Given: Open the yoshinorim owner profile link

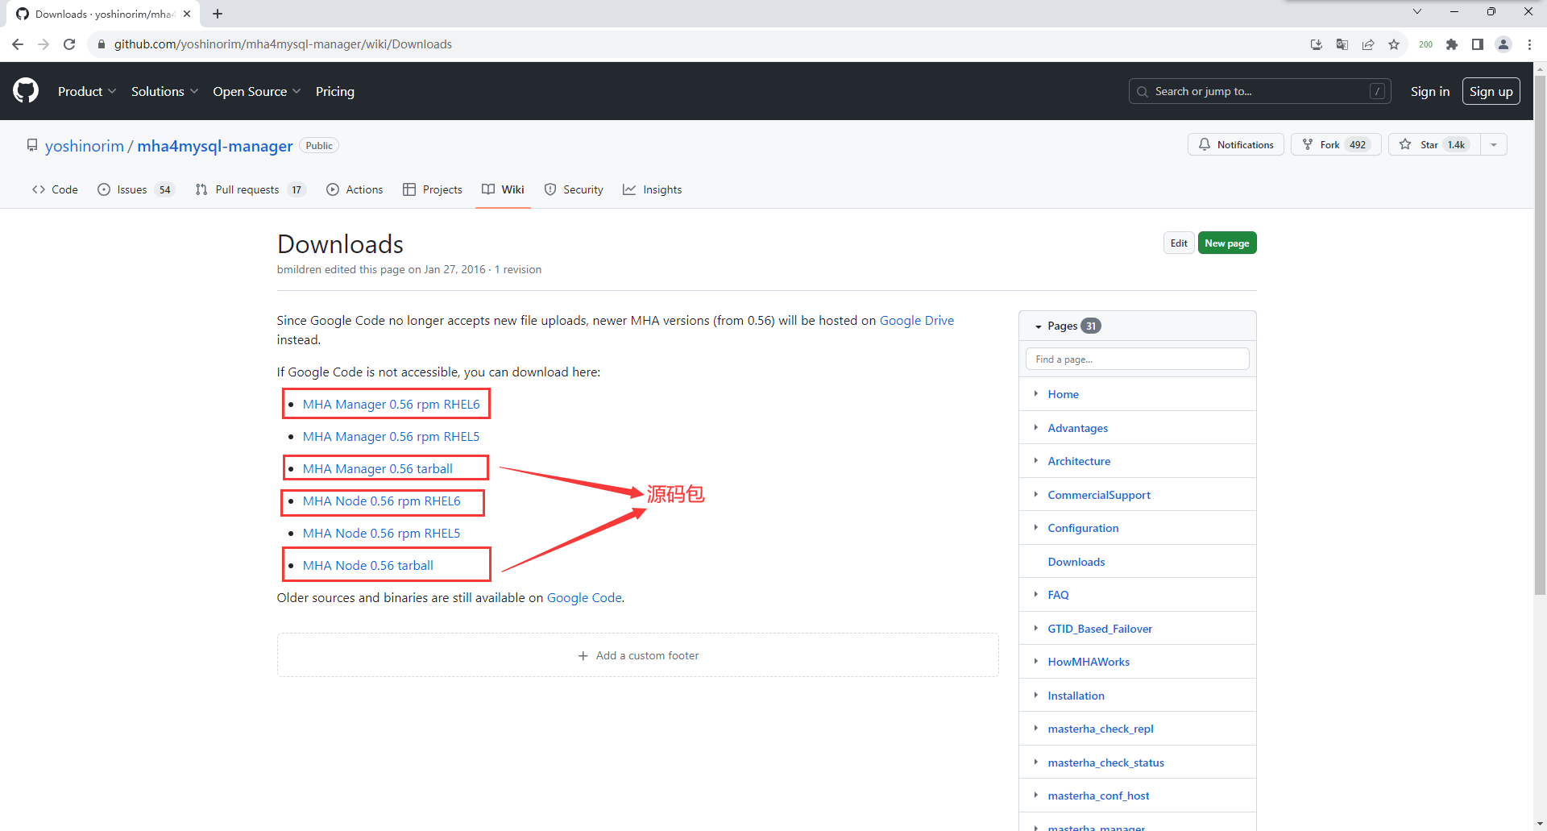Looking at the screenshot, I should click(x=85, y=146).
